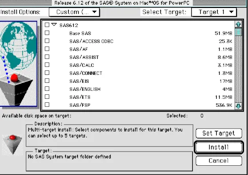Click the scrollbar track below the thumb
The width and height of the screenshot is (248, 175).
coord(238,70)
